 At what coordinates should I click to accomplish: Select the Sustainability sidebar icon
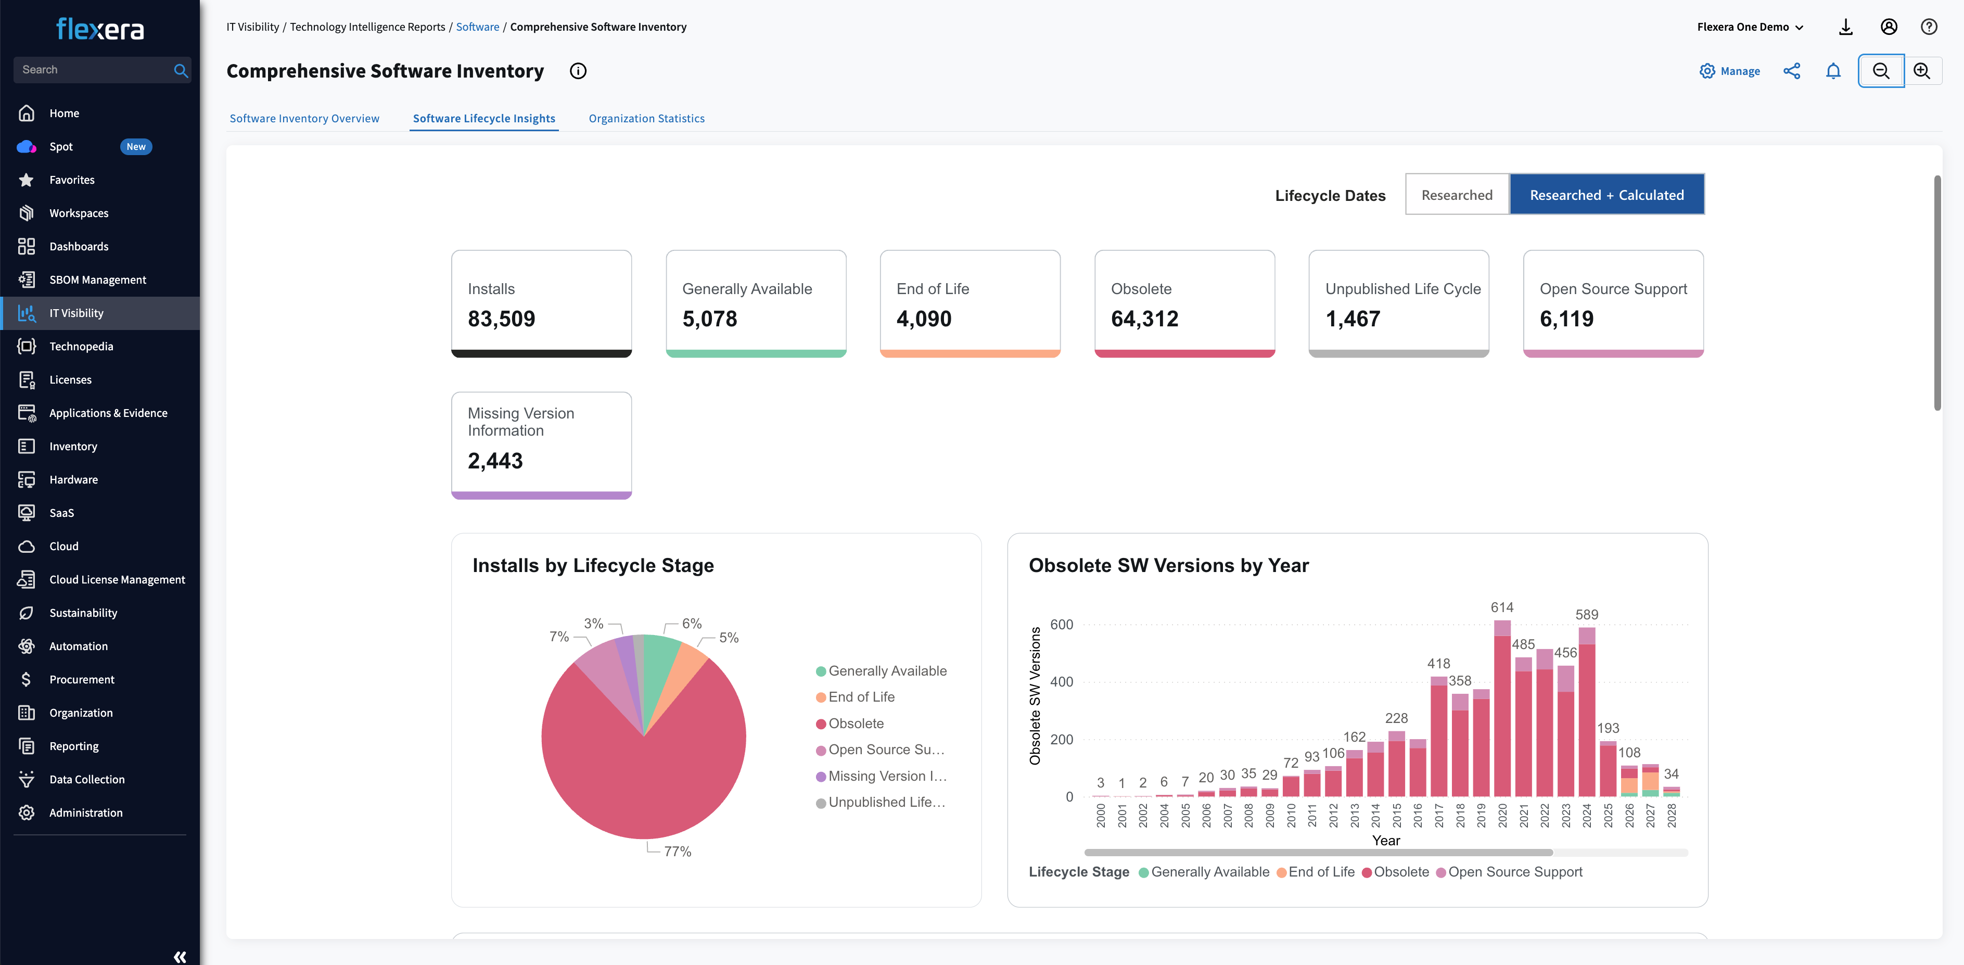(x=26, y=612)
